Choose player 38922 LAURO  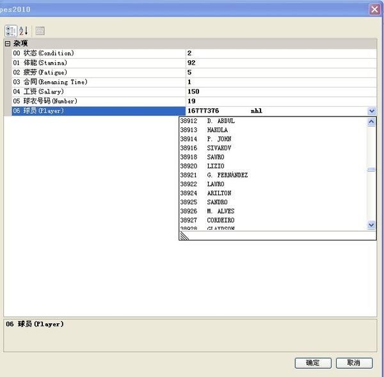[x=273, y=184]
